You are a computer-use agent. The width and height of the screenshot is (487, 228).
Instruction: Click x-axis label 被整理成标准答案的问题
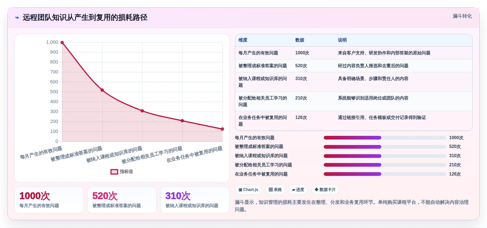point(77,154)
